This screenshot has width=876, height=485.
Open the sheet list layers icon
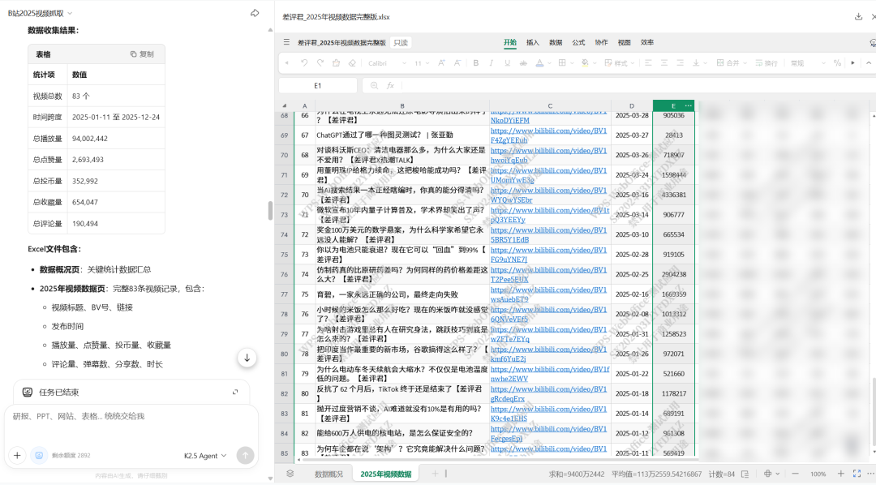click(290, 474)
